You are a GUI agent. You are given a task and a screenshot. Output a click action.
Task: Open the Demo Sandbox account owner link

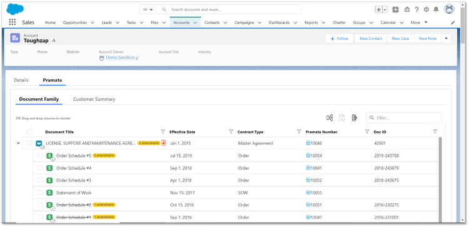(120, 57)
